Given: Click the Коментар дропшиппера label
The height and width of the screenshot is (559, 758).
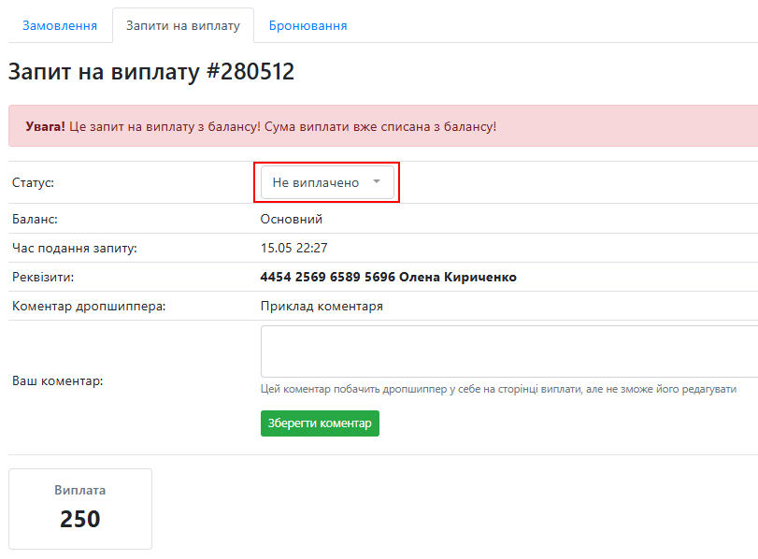Looking at the screenshot, I should [89, 307].
